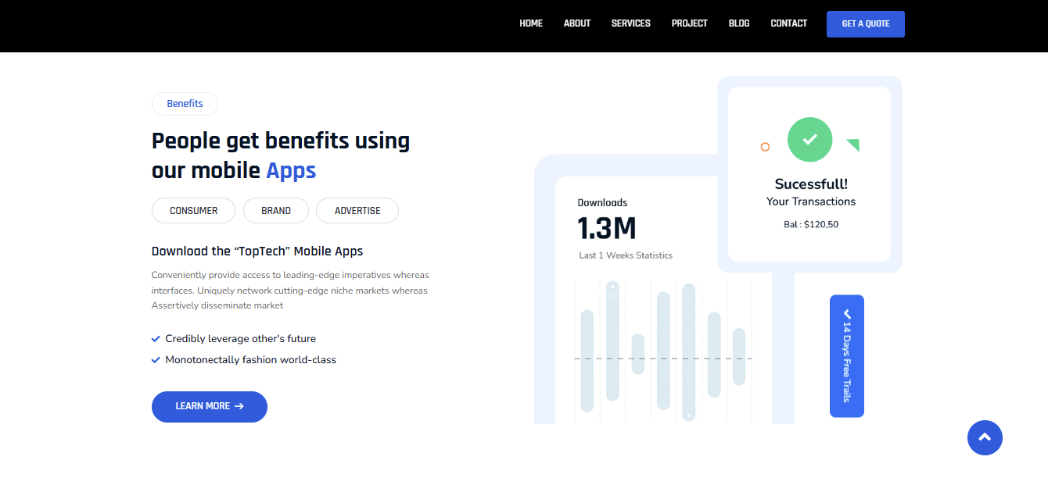The image size is (1048, 478).
Task: Go to the About page
Action: (x=577, y=23)
